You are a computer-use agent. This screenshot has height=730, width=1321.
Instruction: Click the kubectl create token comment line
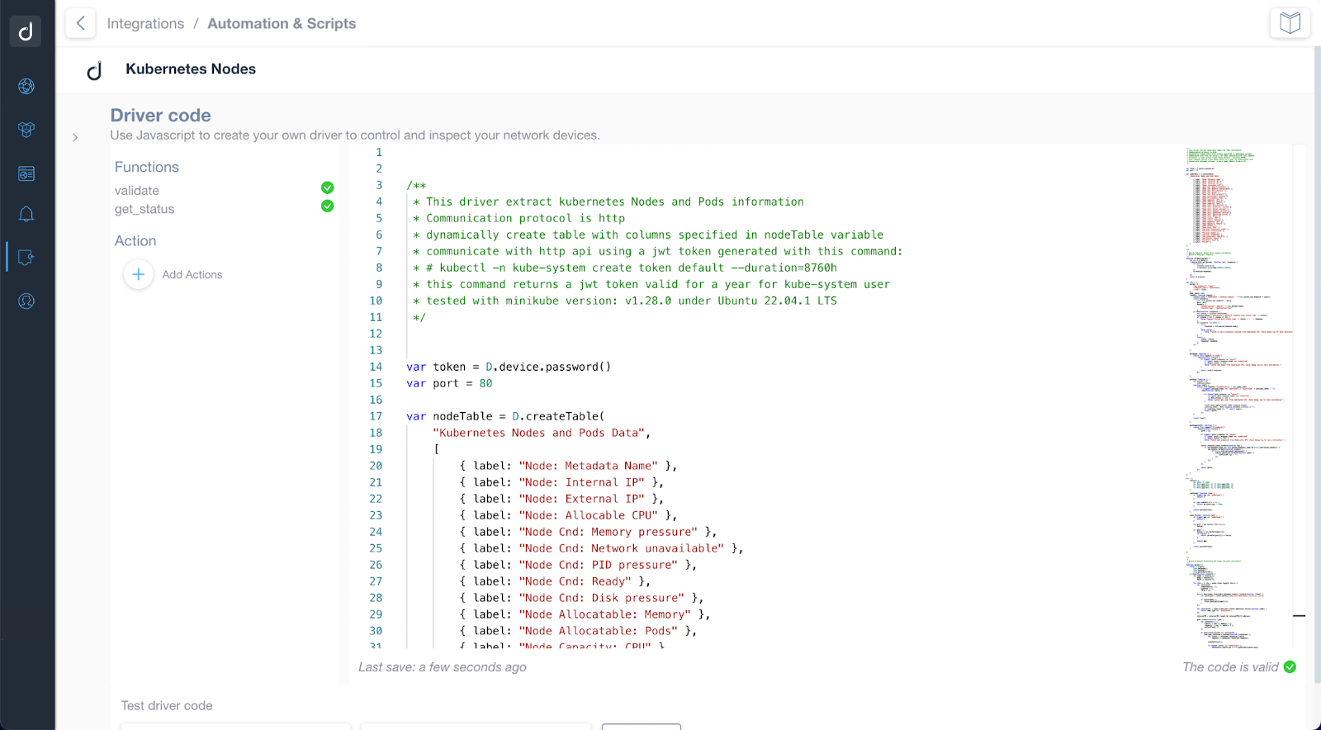625,268
